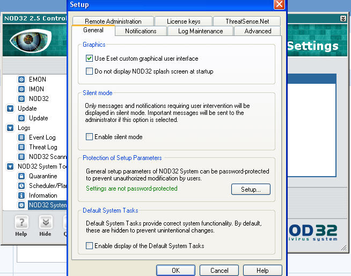Screen dimensions: 351x276
Task: Select the Threat Log entry
Action: (x=43, y=147)
